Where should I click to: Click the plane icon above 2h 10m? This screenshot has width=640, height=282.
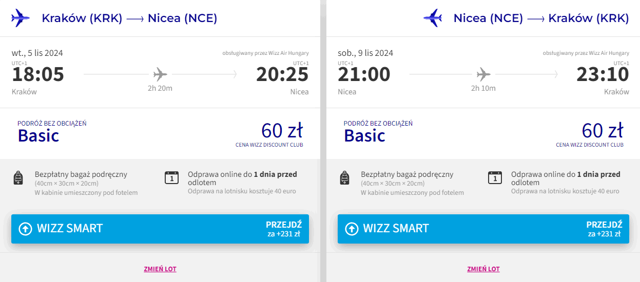[483, 74]
